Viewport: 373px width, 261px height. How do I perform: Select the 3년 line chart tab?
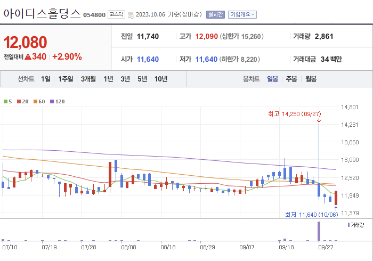point(125,79)
